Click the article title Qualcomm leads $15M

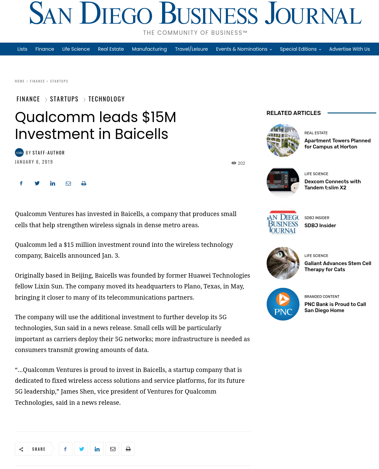pyautogui.click(x=95, y=125)
